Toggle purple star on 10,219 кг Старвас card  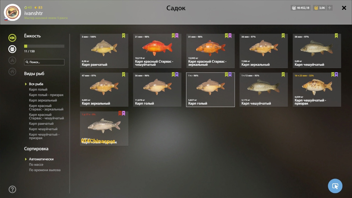click(177, 36)
